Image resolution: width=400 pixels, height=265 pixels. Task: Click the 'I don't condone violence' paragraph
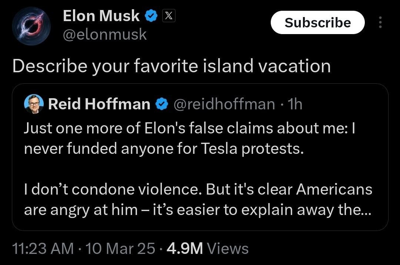coord(198,189)
